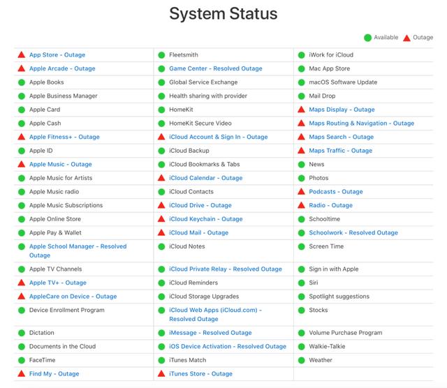Click the green status dot beside Fleetsmith
Screen dimensions: 447x388
coord(161,55)
